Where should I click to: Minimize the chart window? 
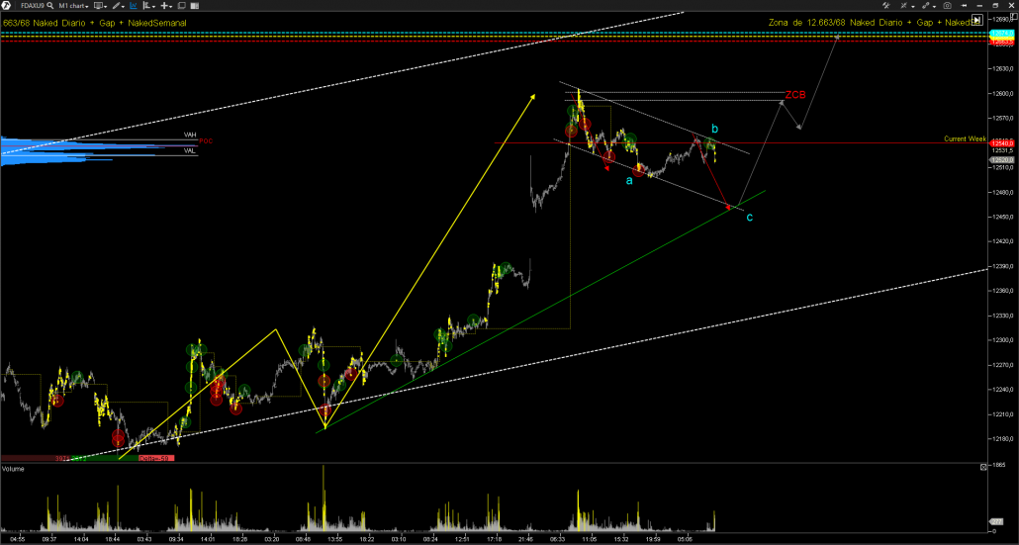(x=979, y=6)
